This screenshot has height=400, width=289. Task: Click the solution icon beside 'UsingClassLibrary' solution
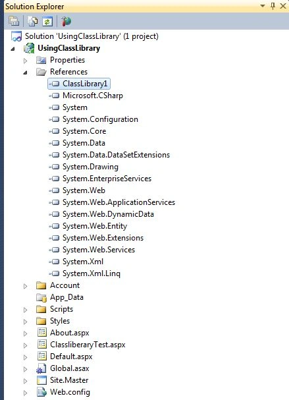click(x=16, y=36)
